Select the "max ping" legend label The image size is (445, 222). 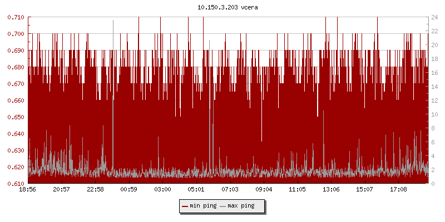241,206
